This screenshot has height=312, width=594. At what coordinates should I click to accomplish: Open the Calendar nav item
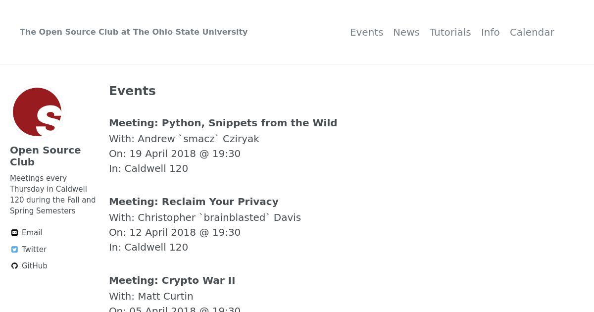[532, 32]
